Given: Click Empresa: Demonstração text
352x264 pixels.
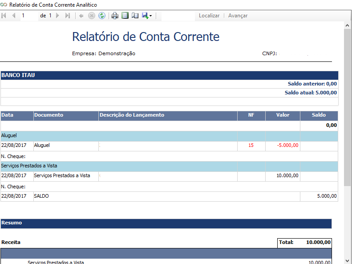Looking at the screenshot, I should [x=104, y=53].
